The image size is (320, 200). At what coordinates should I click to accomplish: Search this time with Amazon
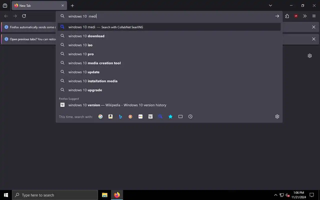tap(110, 116)
